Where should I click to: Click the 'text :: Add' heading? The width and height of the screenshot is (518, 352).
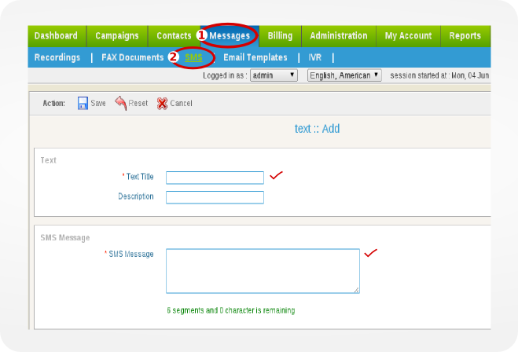click(317, 129)
